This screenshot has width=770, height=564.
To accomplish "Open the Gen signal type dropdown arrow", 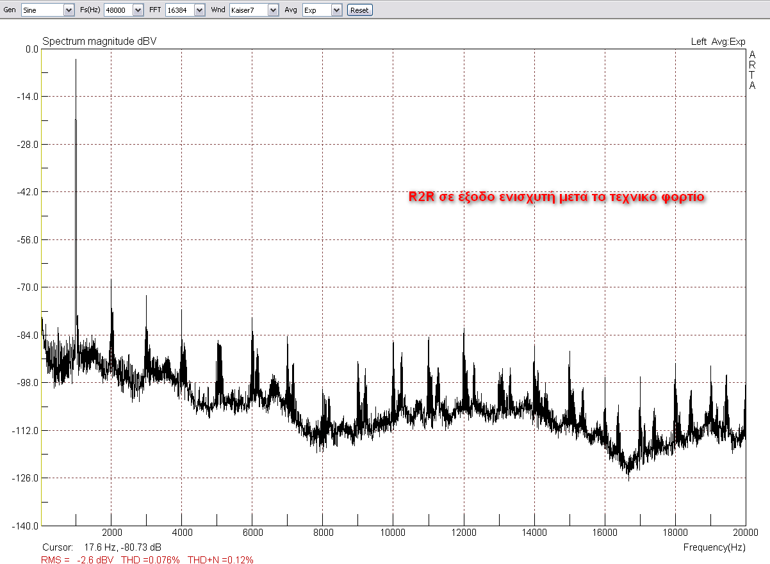I will [69, 10].
